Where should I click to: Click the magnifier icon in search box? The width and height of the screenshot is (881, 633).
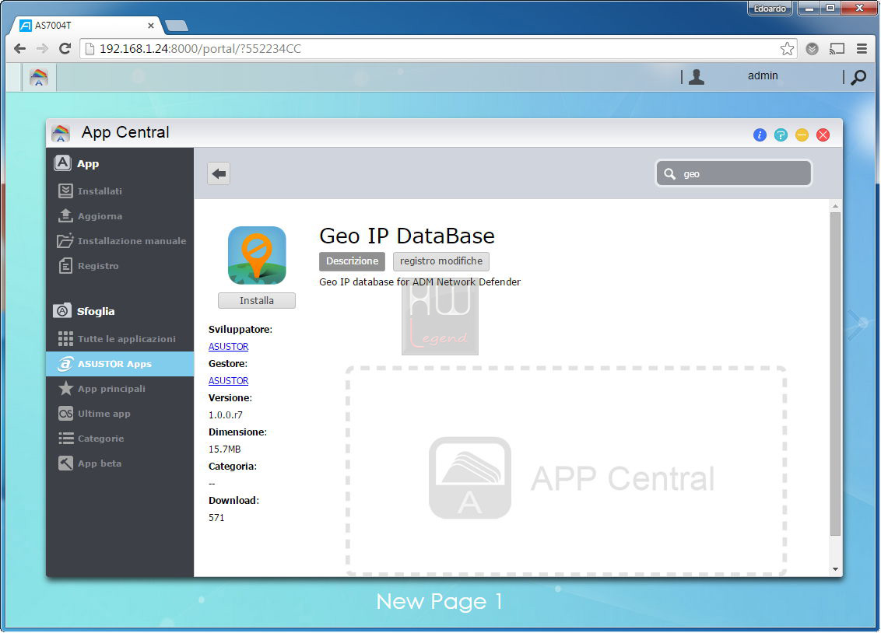[x=670, y=174]
